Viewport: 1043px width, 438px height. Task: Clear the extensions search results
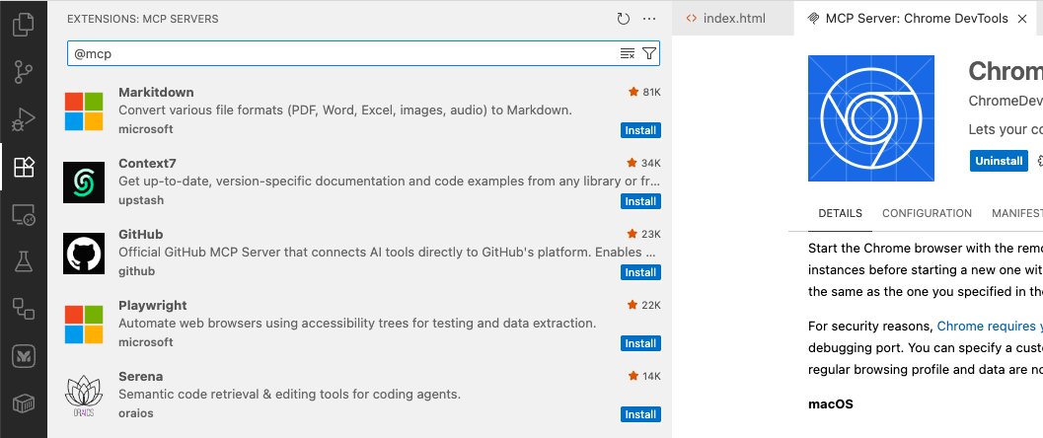click(x=628, y=54)
